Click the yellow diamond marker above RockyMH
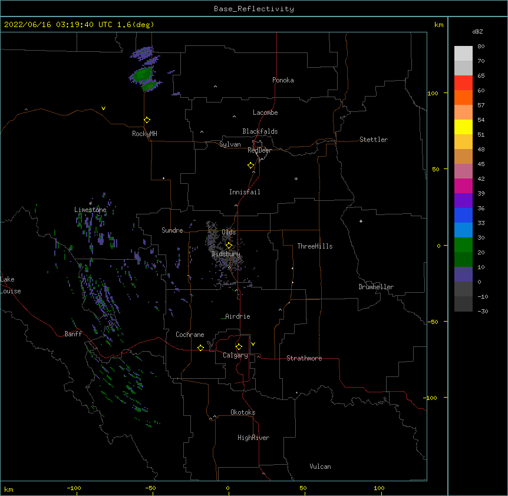The width and height of the screenshot is (508, 496). click(x=147, y=120)
